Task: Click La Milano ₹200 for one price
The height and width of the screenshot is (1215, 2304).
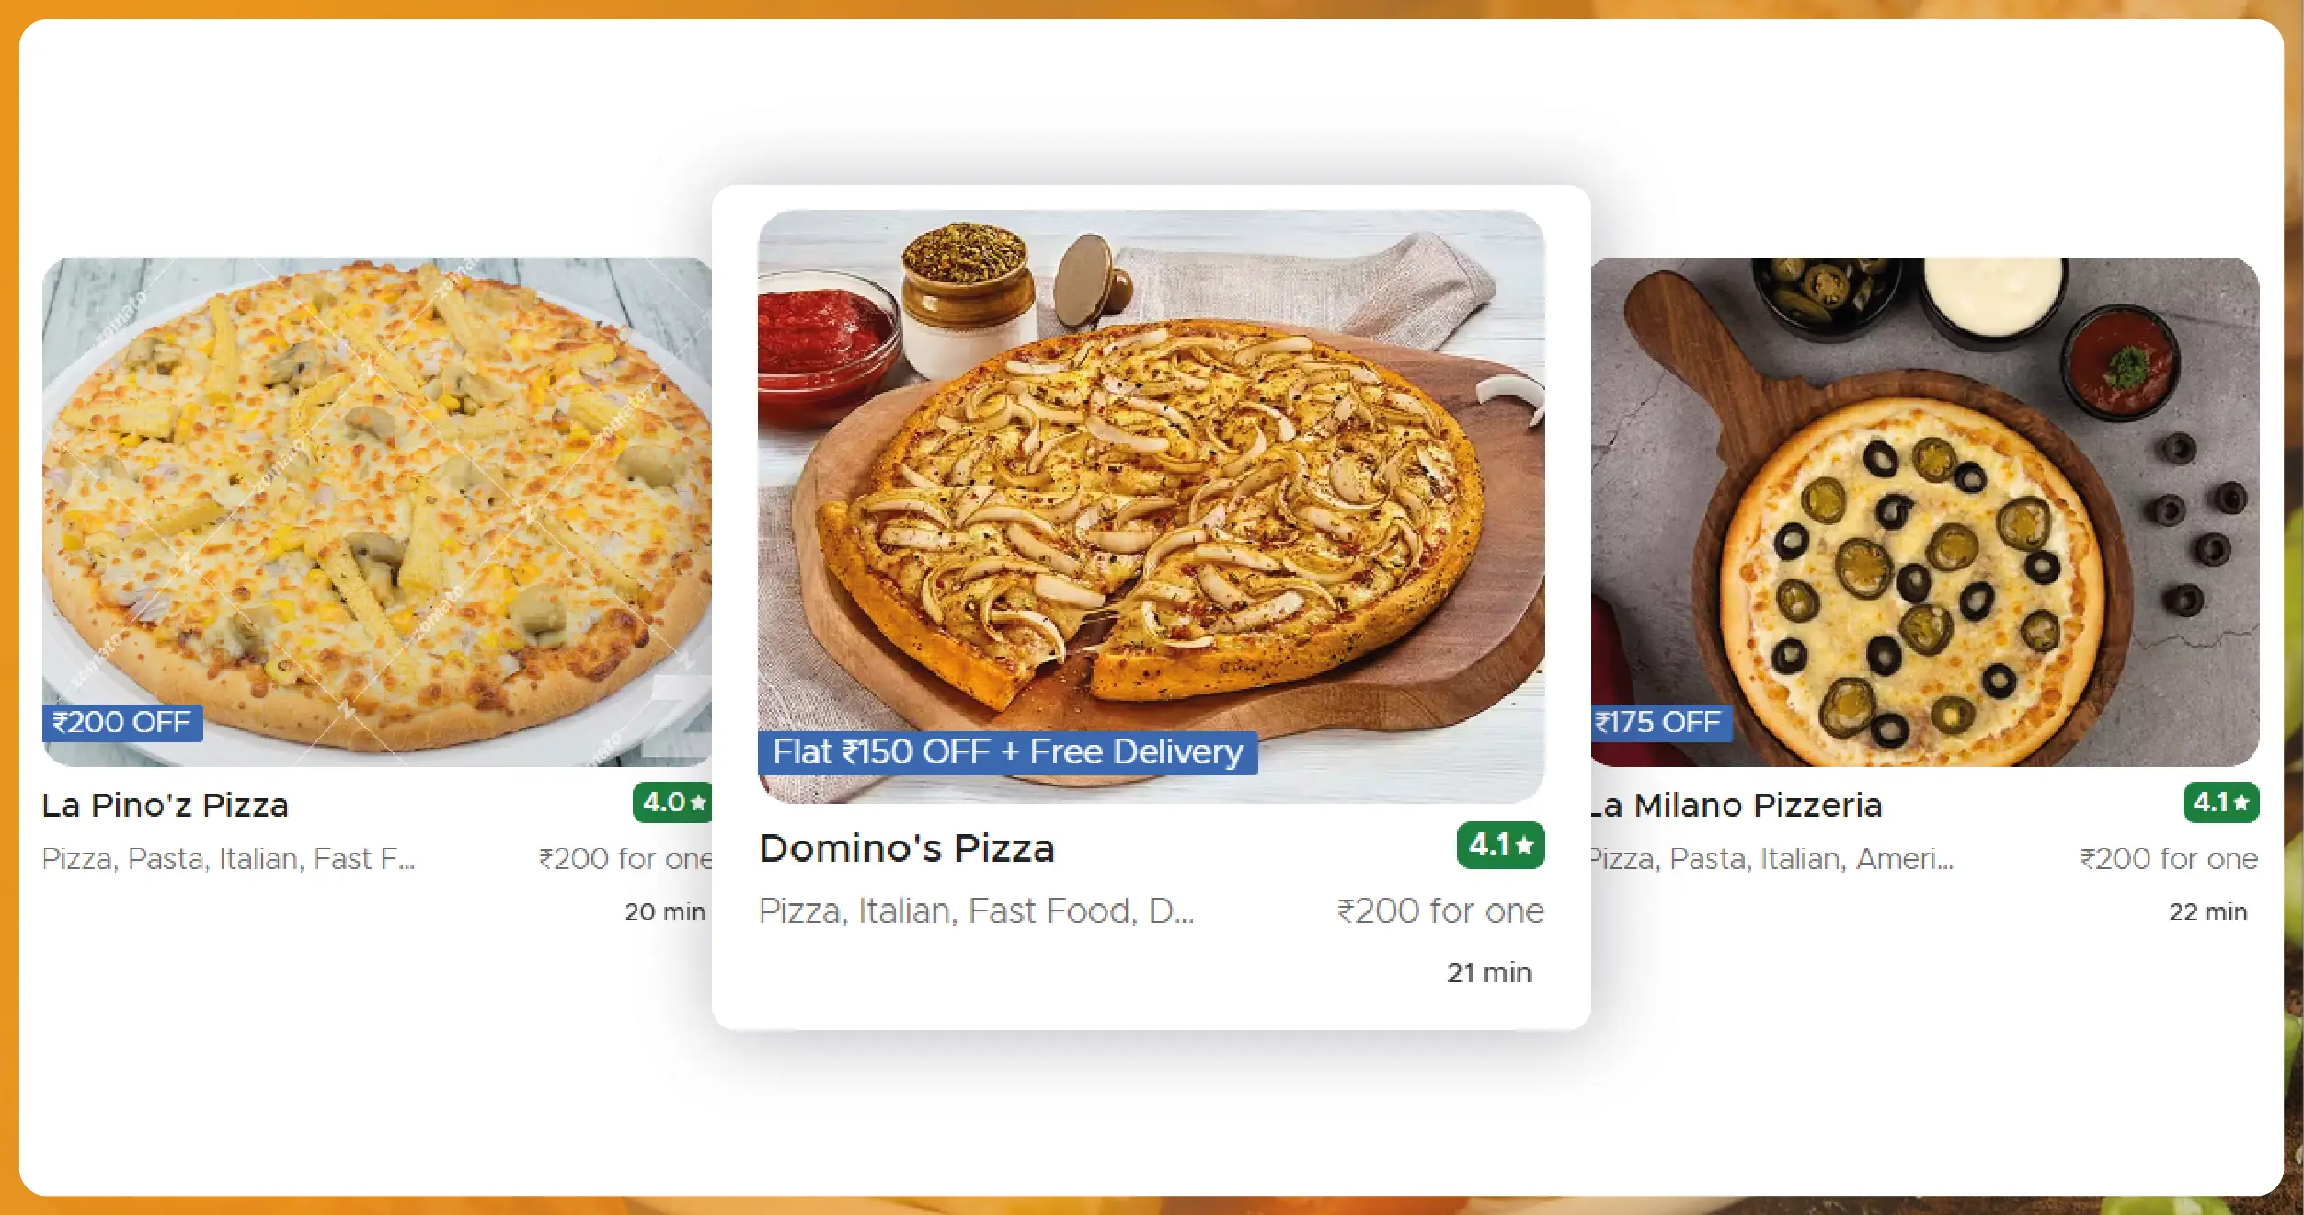Action: [2169, 859]
